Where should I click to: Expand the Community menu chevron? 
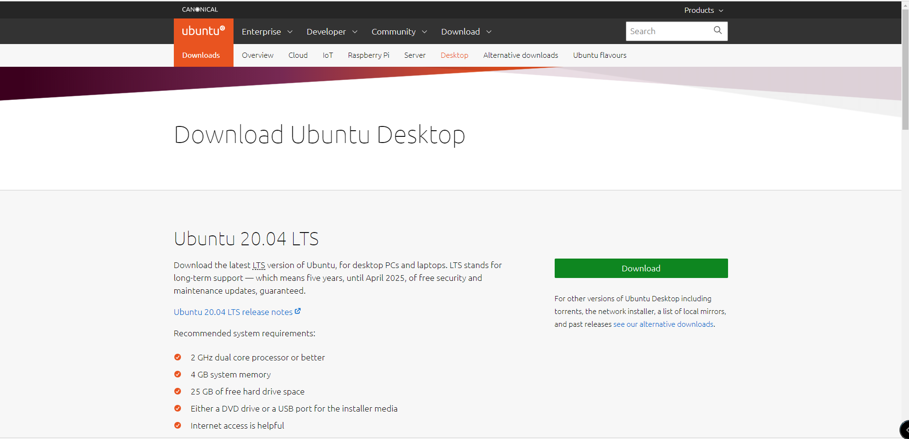point(424,32)
